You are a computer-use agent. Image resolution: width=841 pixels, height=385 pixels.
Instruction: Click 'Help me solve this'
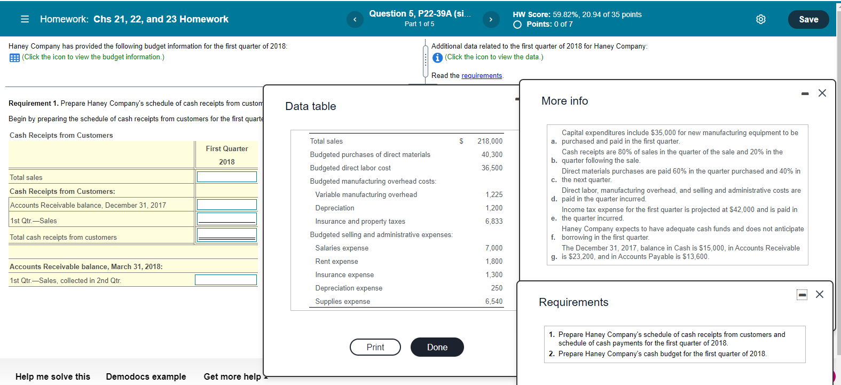click(x=53, y=376)
